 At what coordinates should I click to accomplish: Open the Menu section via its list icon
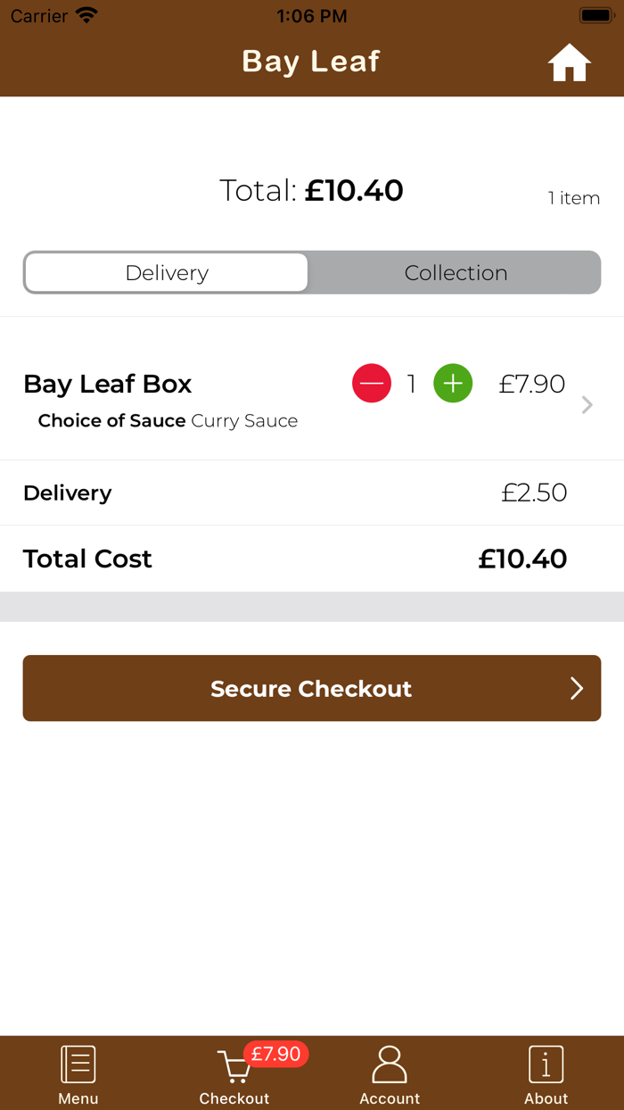click(78, 1062)
